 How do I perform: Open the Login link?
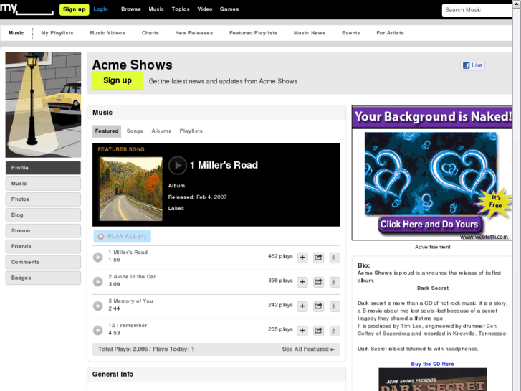coord(100,9)
